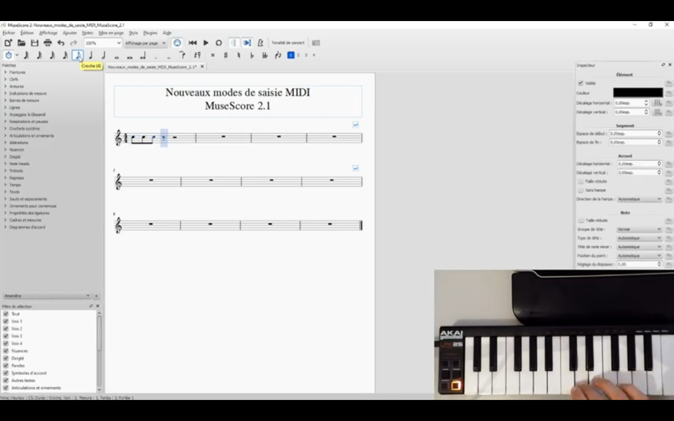Screen dimensions: 674x421
Task: Print the score with the printer icon
Action: coord(48,43)
